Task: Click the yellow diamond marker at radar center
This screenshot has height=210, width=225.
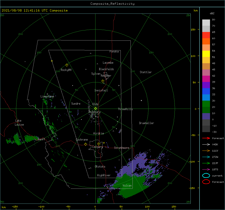Action: [95, 109]
